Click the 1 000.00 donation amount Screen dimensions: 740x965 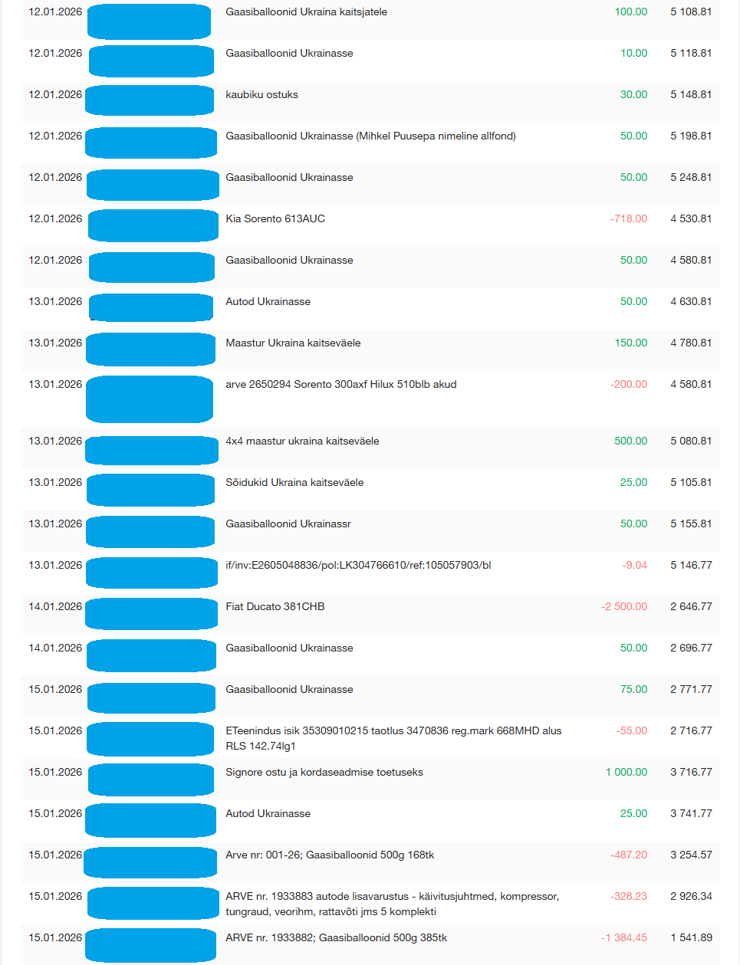pos(626,773)
